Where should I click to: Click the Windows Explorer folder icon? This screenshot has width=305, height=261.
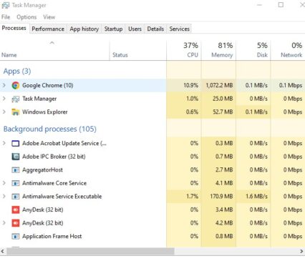coord(16,112)
